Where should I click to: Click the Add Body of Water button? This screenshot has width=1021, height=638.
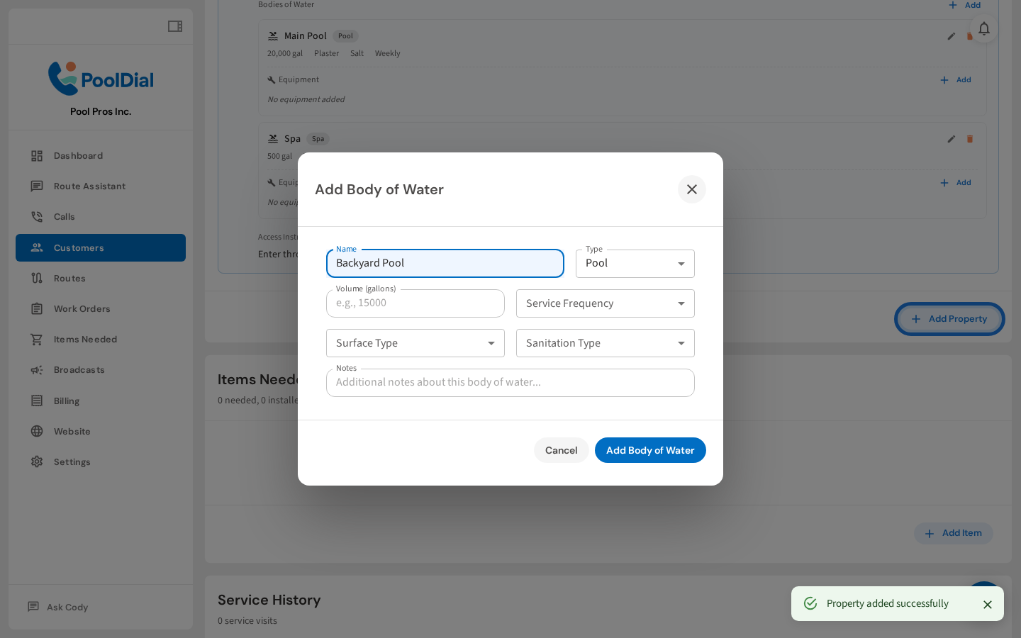click(x=649, y=450)
